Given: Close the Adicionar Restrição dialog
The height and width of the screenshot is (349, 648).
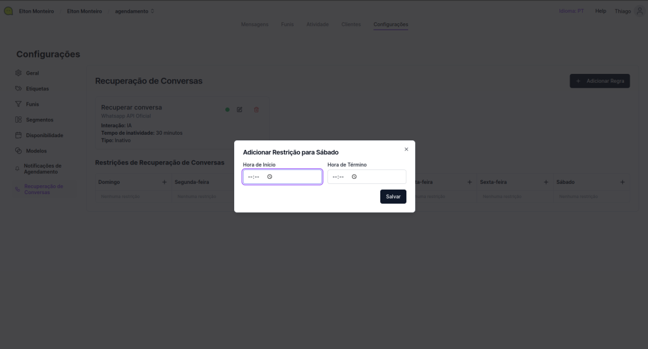Looking at the screenshot, I should click(x=406, y=149).
